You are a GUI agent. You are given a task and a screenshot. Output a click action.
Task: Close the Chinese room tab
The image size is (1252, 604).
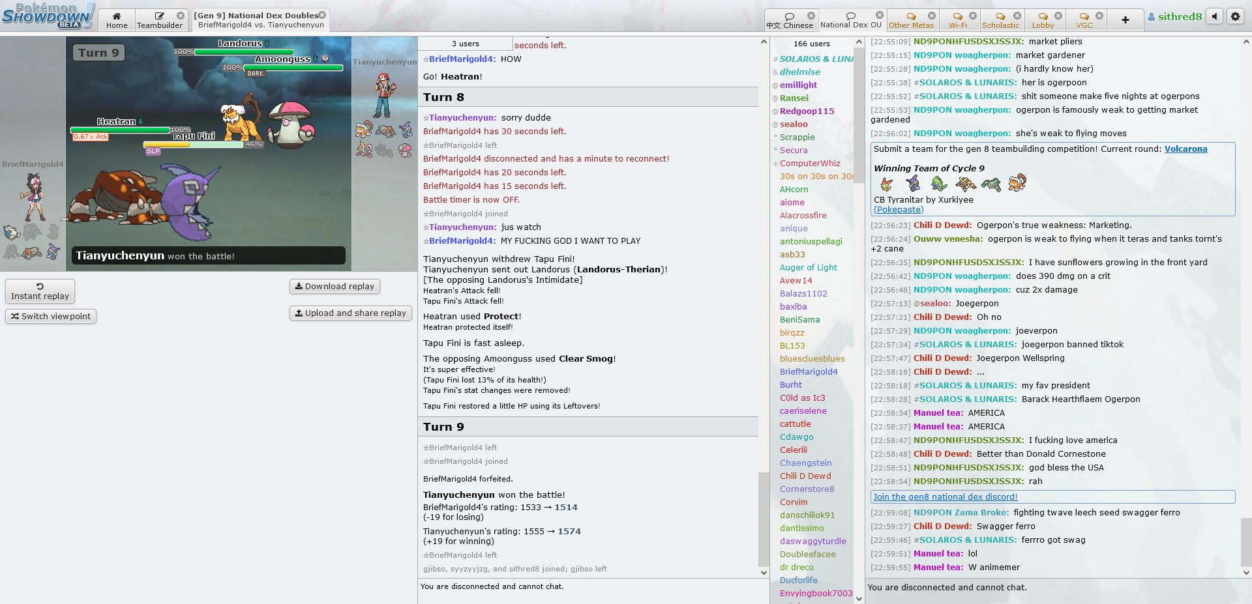[811, 16]
